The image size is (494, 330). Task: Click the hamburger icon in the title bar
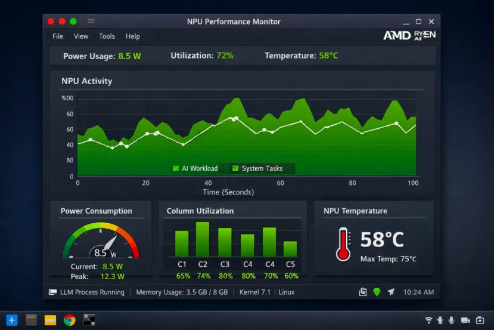click(x=91, y=21)
